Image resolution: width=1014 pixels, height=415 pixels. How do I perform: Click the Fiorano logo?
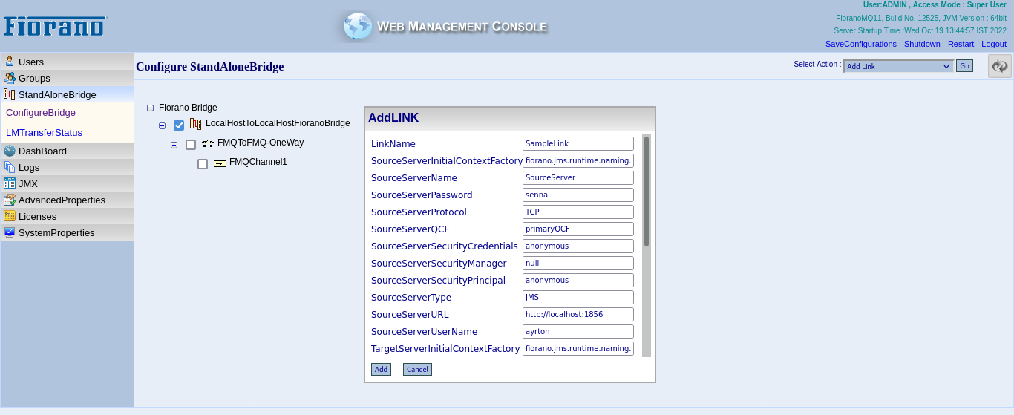point(55,26)
